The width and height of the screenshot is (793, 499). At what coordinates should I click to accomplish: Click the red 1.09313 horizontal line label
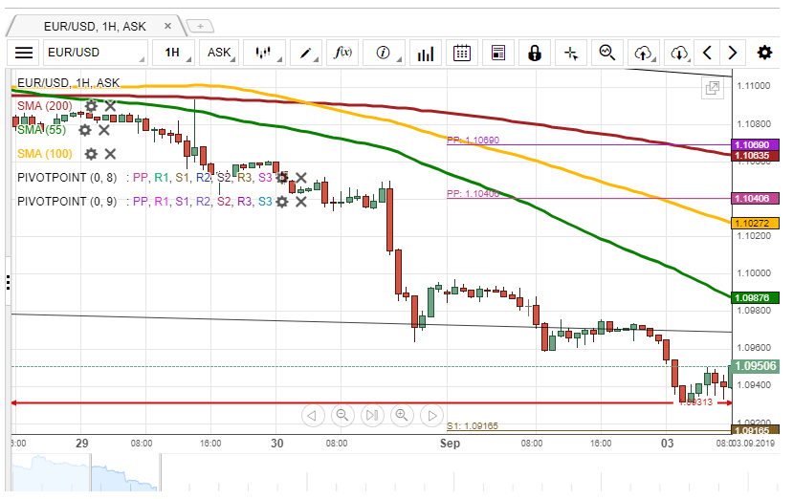(x=696, y=402)
